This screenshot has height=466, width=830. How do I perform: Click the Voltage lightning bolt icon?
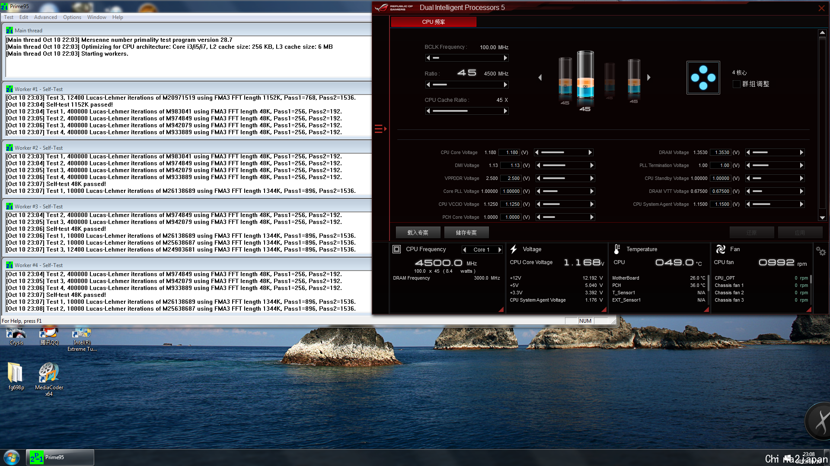[x=514, y=249]
